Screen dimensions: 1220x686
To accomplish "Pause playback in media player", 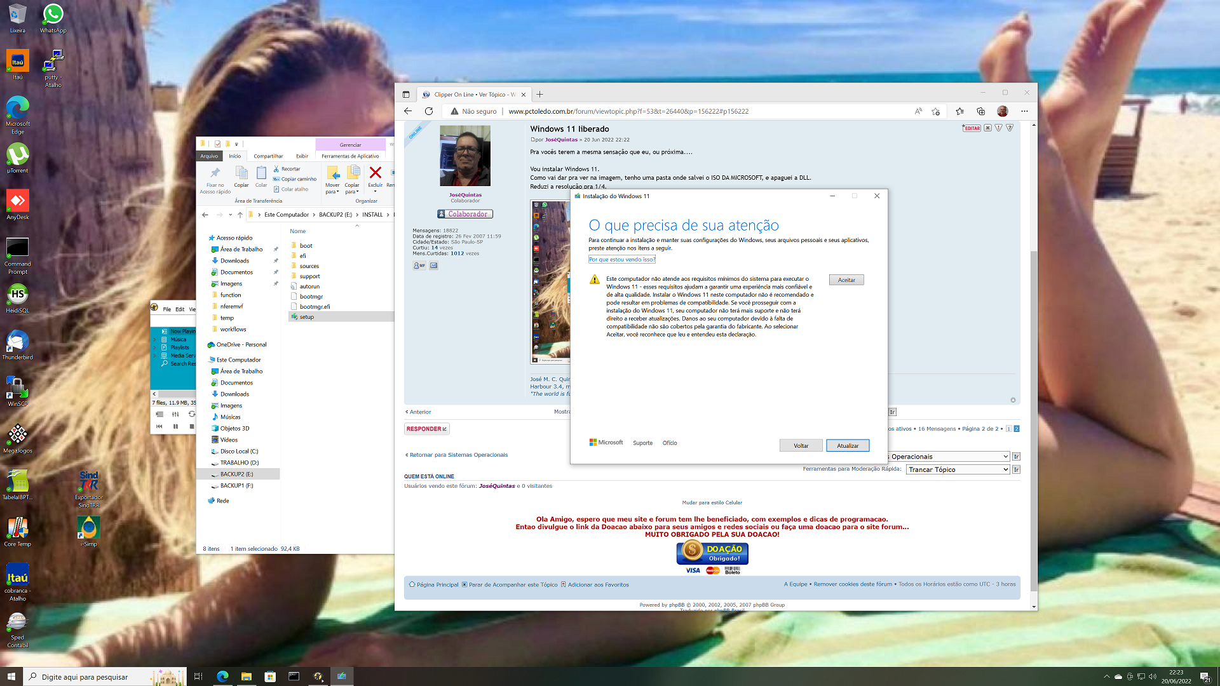I will (175, 427).
